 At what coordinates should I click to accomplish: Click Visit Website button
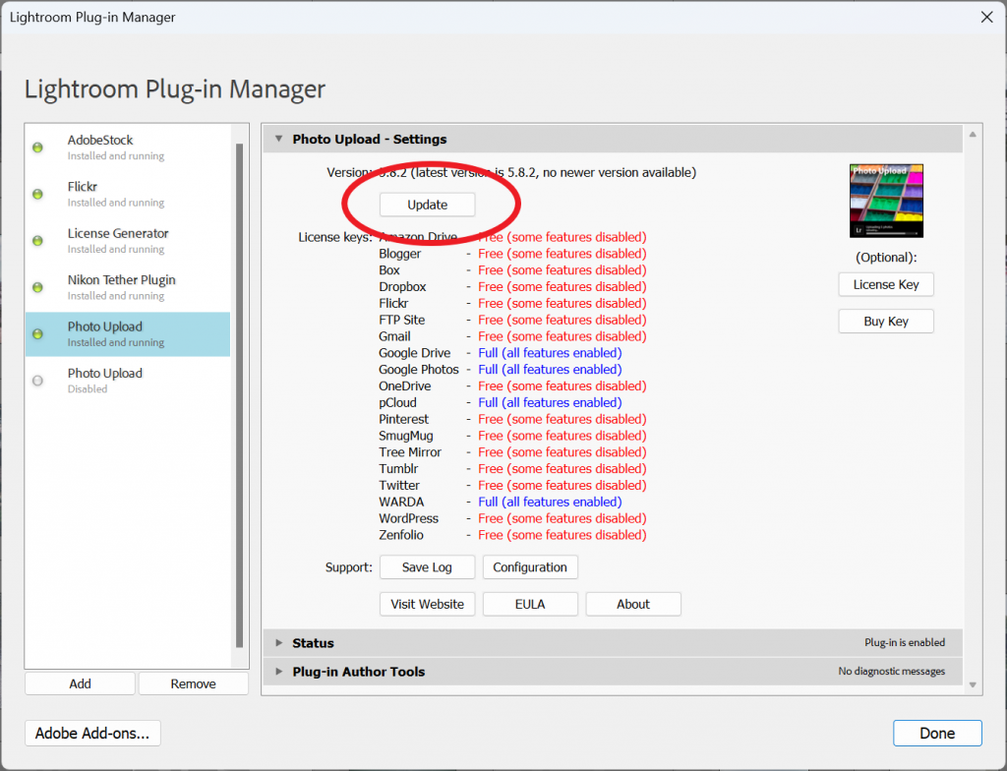coord(427,604)
